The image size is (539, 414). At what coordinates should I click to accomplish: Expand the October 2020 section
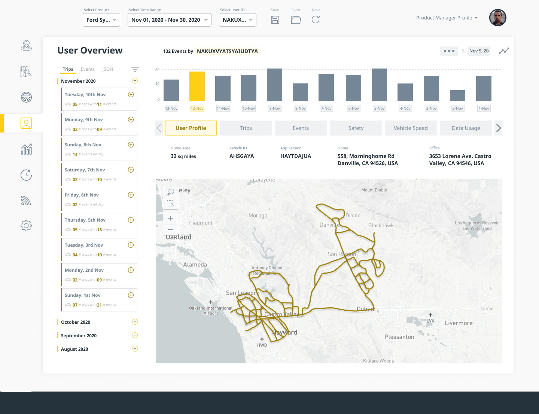point(135,322)
